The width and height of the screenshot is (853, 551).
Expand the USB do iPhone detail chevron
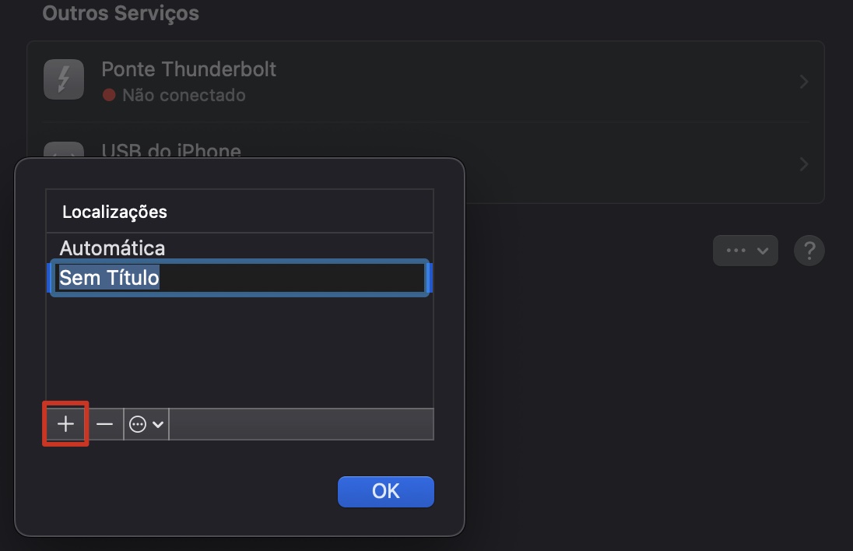(x=803, y=163)
